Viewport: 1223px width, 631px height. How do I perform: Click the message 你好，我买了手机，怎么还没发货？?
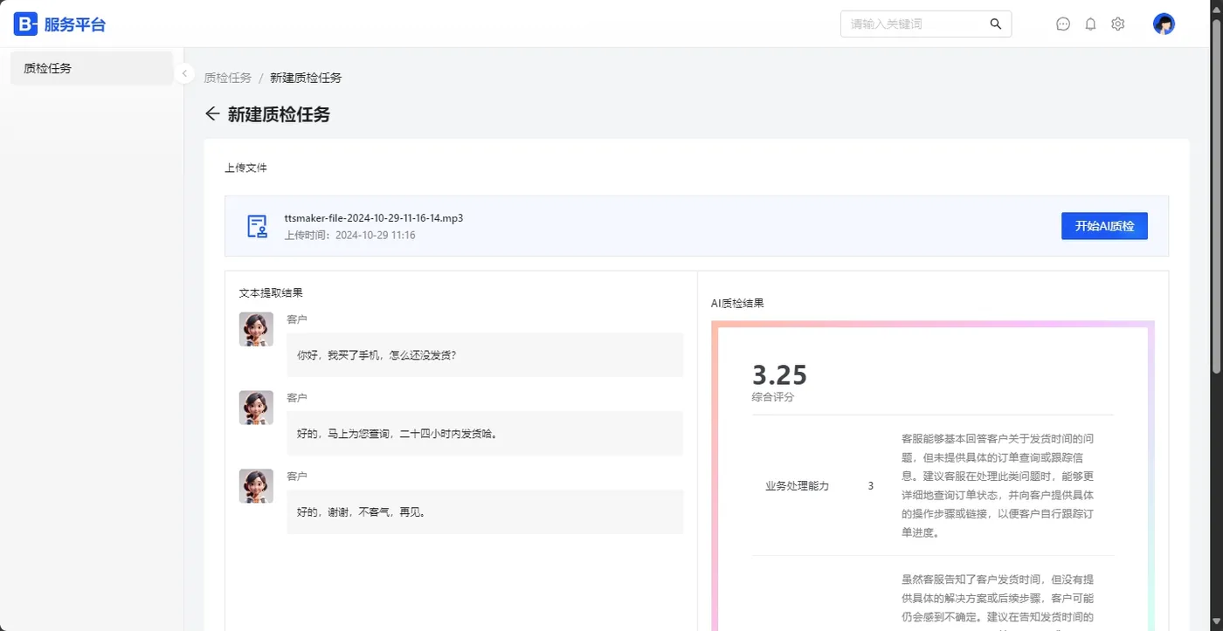[485, 355]
